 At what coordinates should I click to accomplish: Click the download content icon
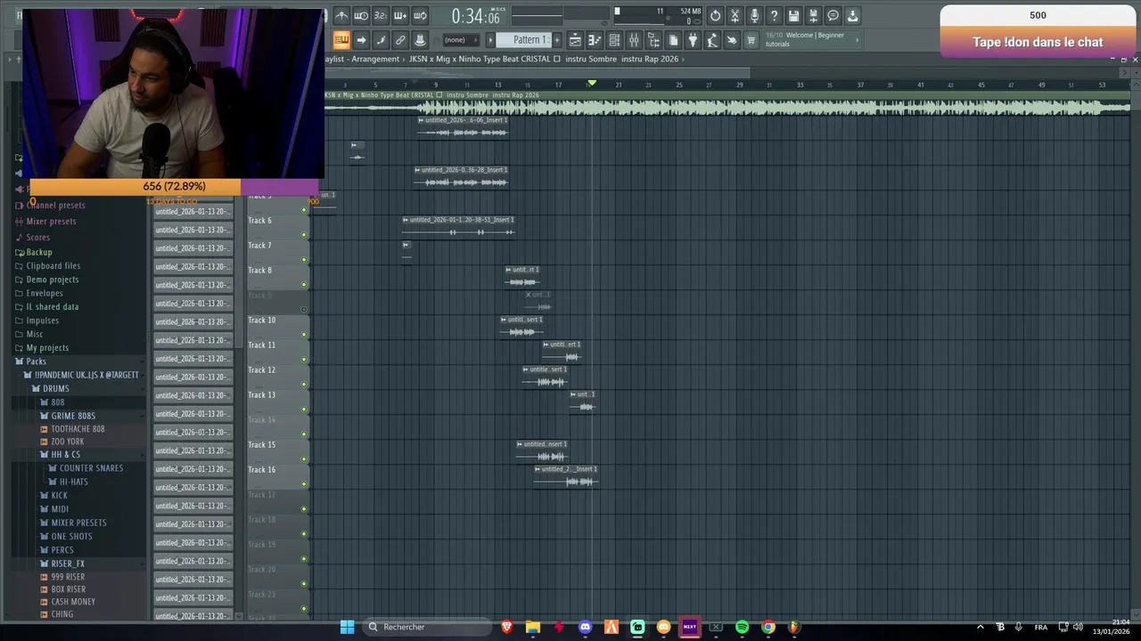(852, 15)
